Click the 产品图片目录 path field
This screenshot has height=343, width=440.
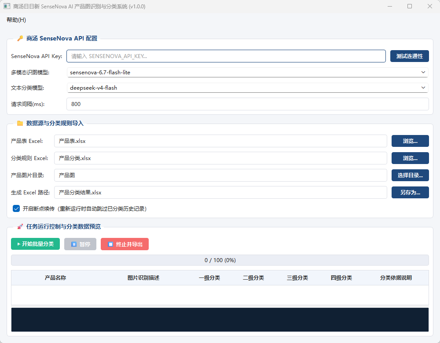(x=220, y=175)
